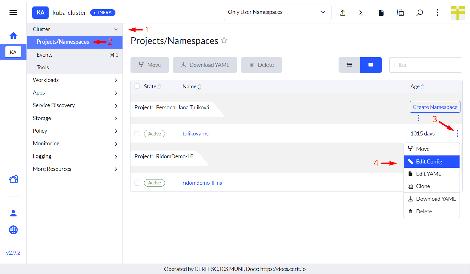Click the copy KubeConfig to clipboard icon
Image resolution: width=470 pixels, height=274 pixels.
400,13
